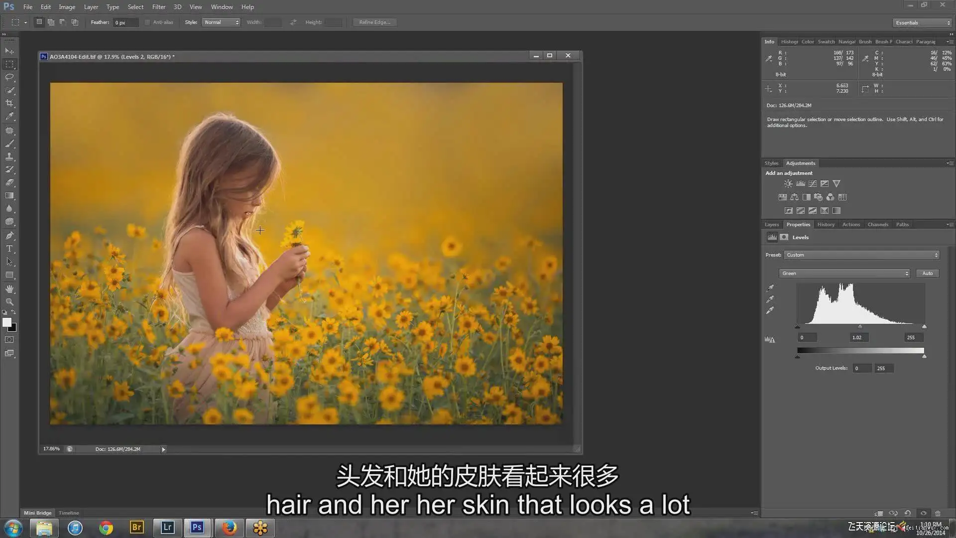The height and width of the screenshot is (538, 956).
Task: Select the Brush tool
Action: click(9, 143)
